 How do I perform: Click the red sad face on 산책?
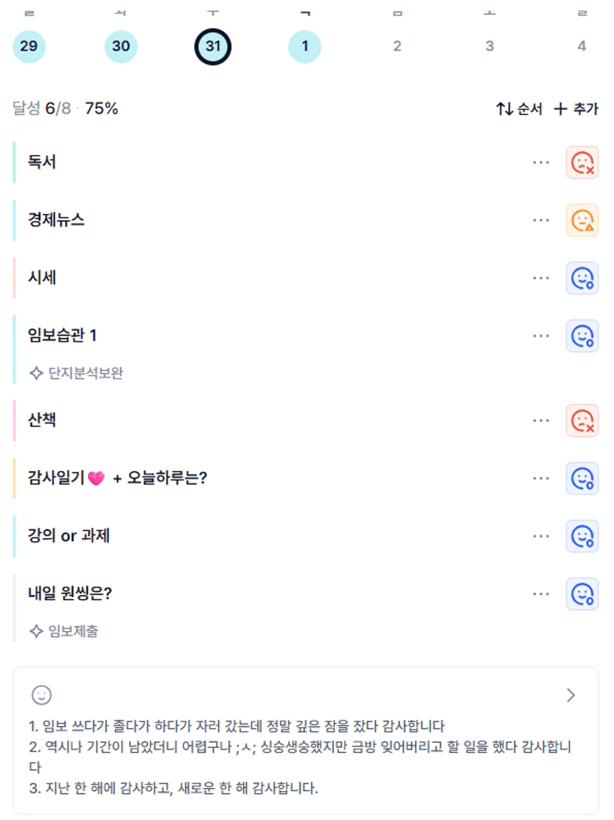tap(582, 421)
